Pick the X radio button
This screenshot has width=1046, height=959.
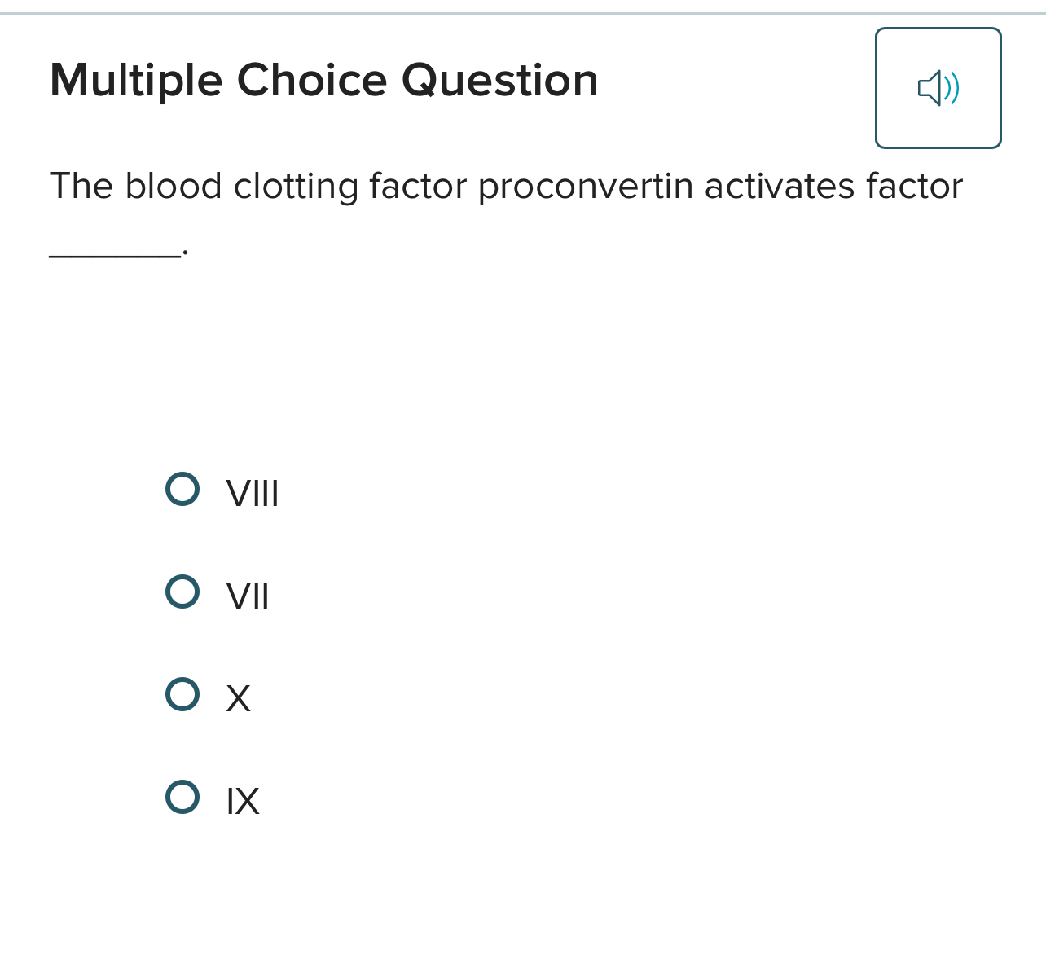(182, 695)
